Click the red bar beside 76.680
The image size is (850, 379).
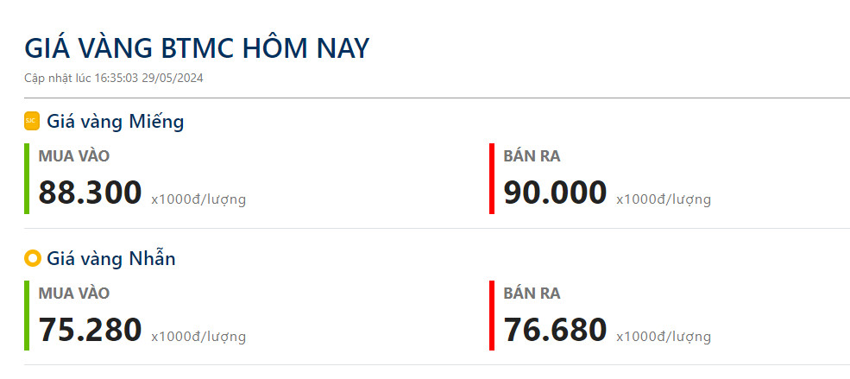click(492, 315)
